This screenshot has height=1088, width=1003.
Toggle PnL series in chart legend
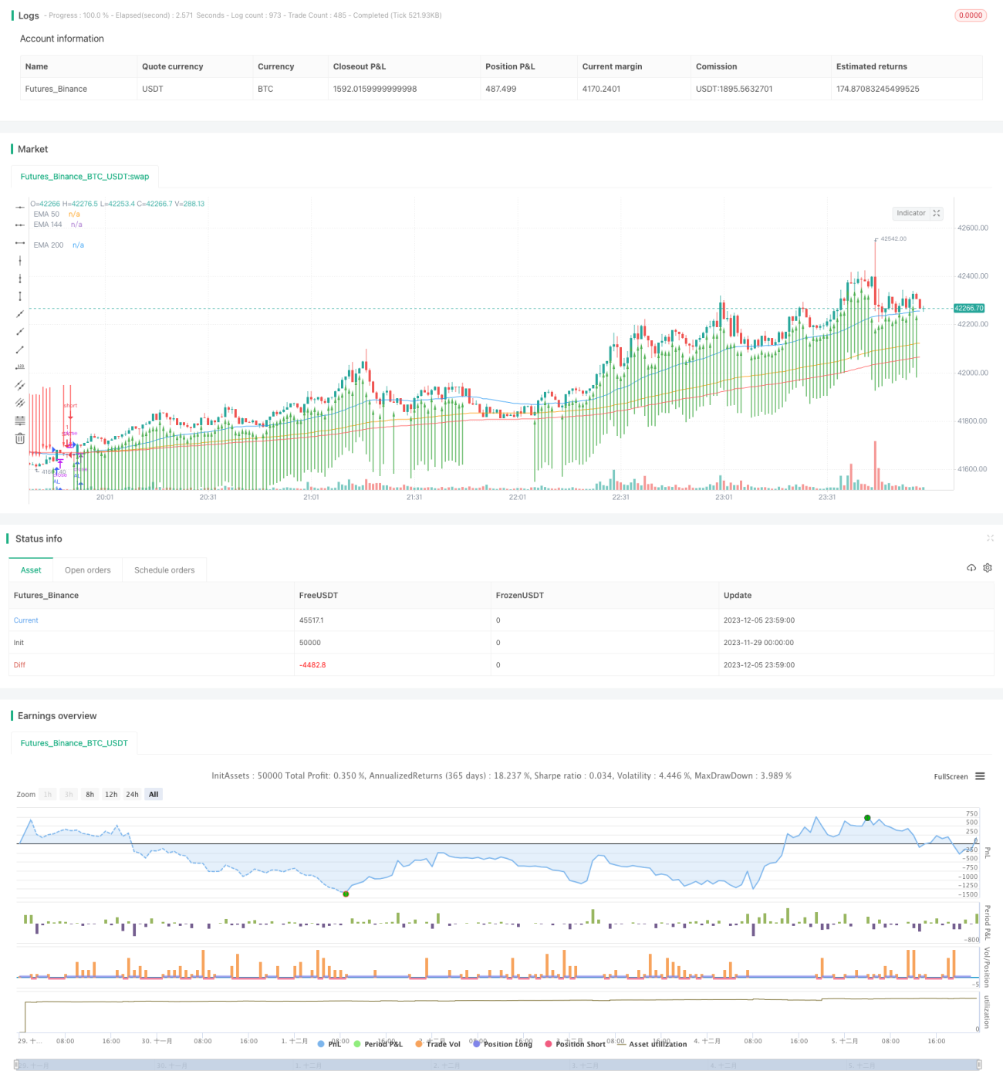[329, 1044]
